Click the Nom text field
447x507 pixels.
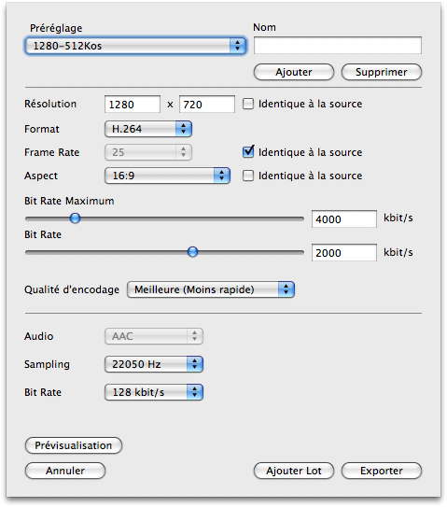tap(338, 45)
